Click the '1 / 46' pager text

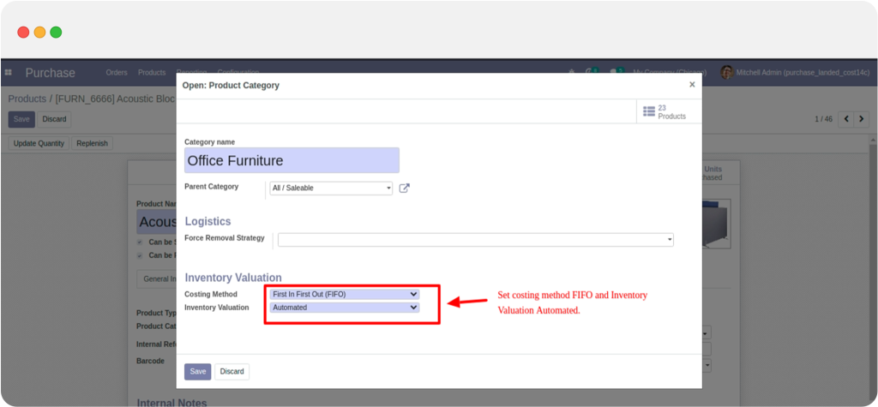824,119
